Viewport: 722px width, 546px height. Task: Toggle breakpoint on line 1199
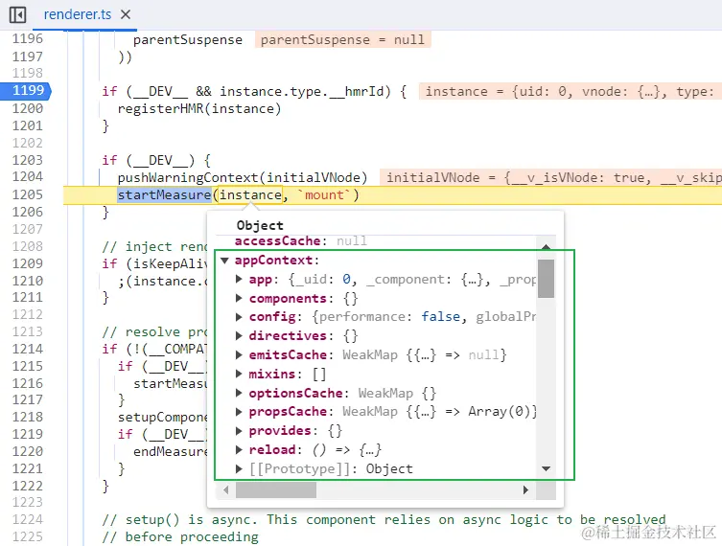pyautogui.click(x=28, y=90)
